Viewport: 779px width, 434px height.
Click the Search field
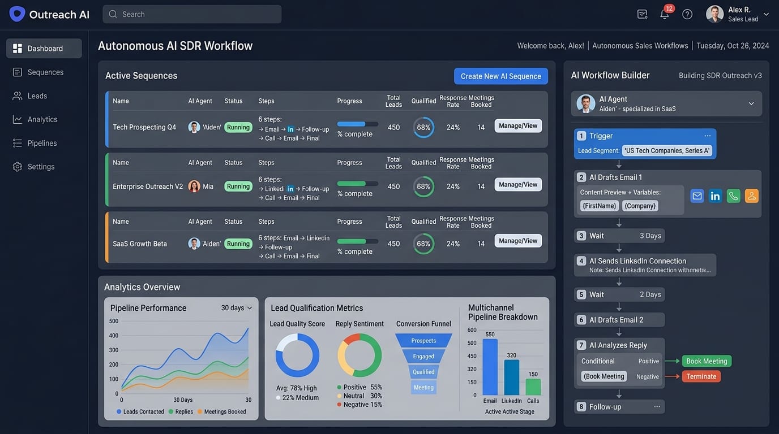192,14
